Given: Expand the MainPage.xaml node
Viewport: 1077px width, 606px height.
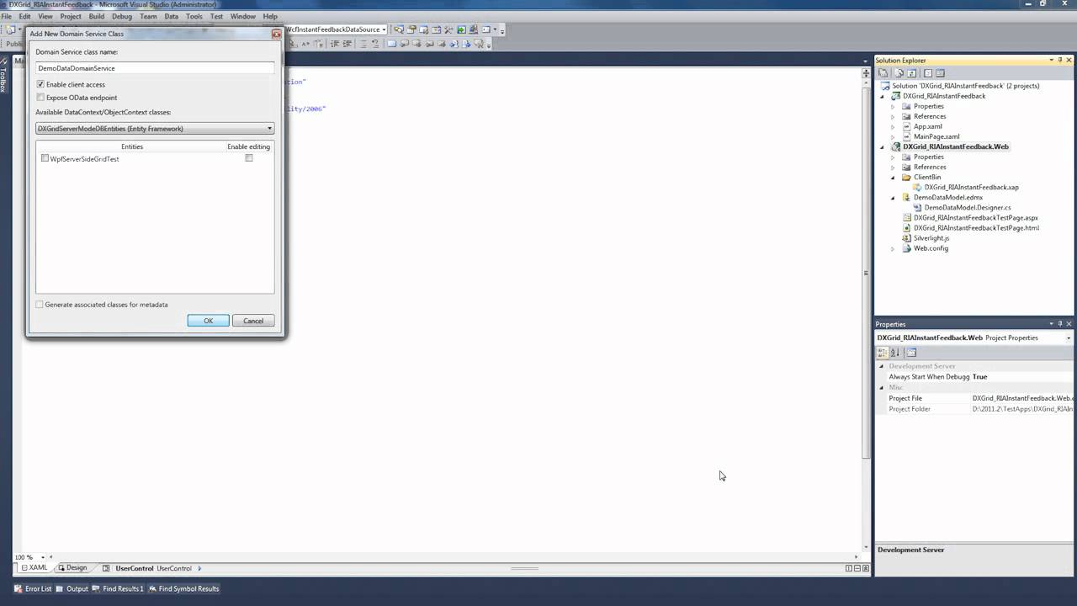Looking at the screenshot, I should (x=893, y=136).
